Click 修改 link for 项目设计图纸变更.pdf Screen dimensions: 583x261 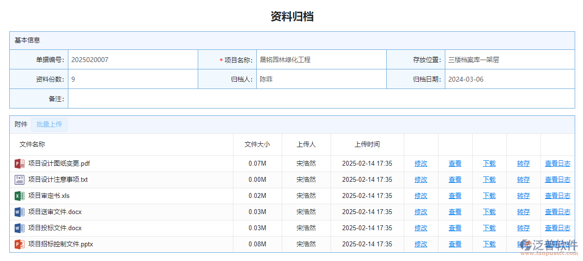[420, 164]
